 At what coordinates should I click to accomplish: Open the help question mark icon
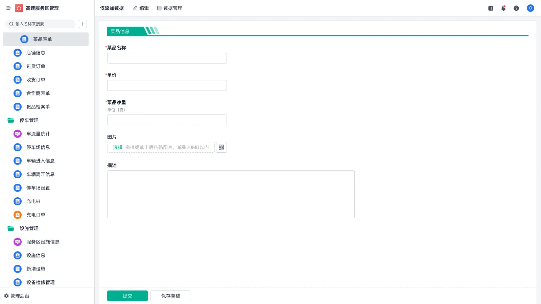(x=516, y=8)
